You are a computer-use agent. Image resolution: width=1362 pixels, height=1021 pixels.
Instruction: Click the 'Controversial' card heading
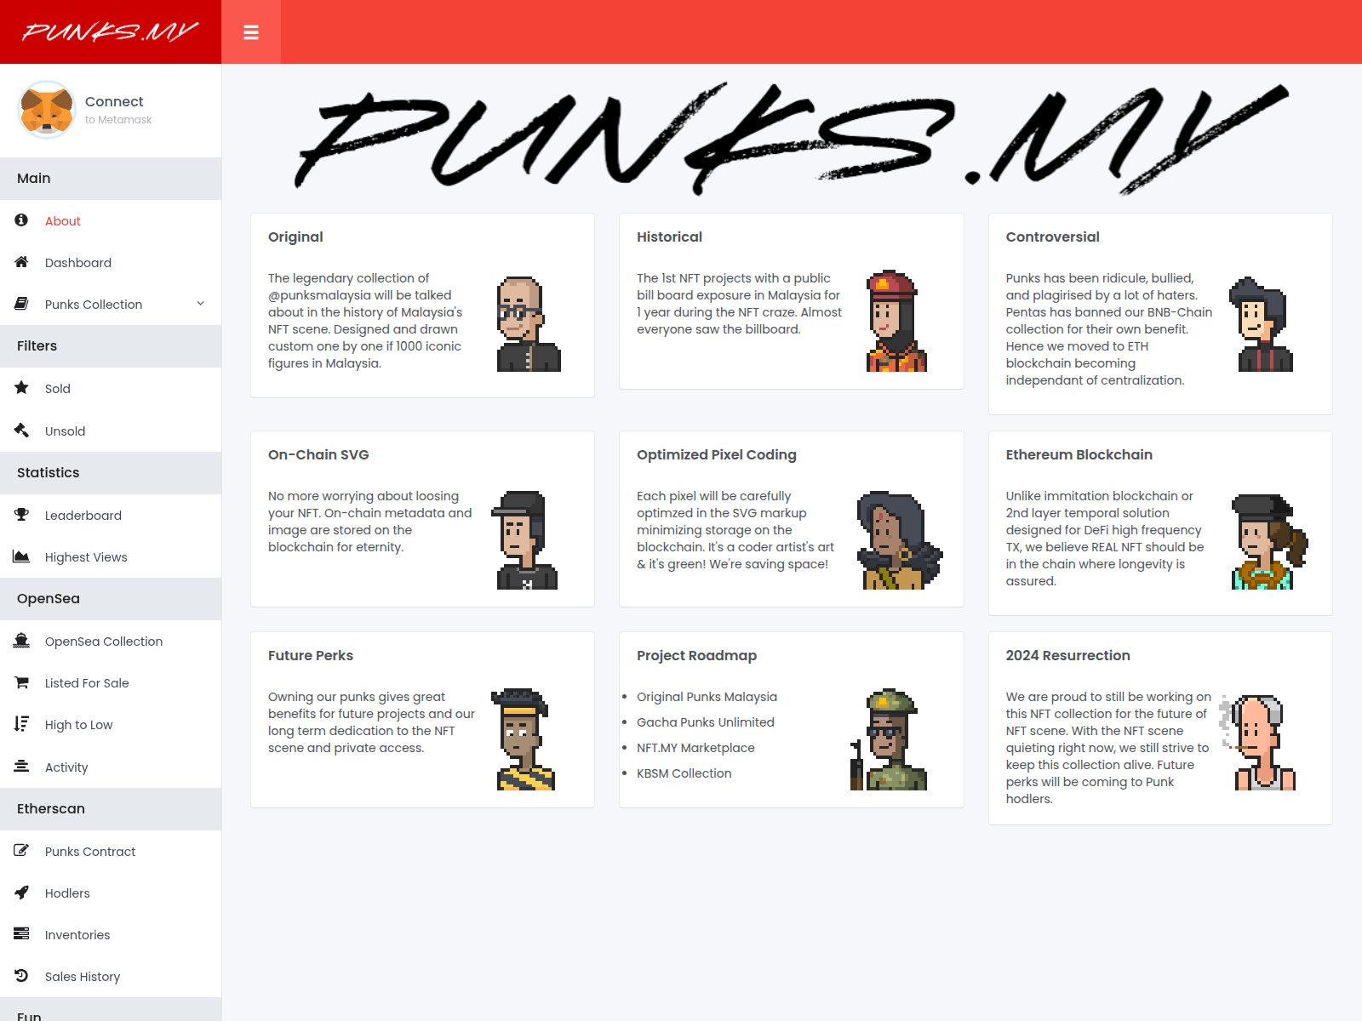coord(1053,237)
